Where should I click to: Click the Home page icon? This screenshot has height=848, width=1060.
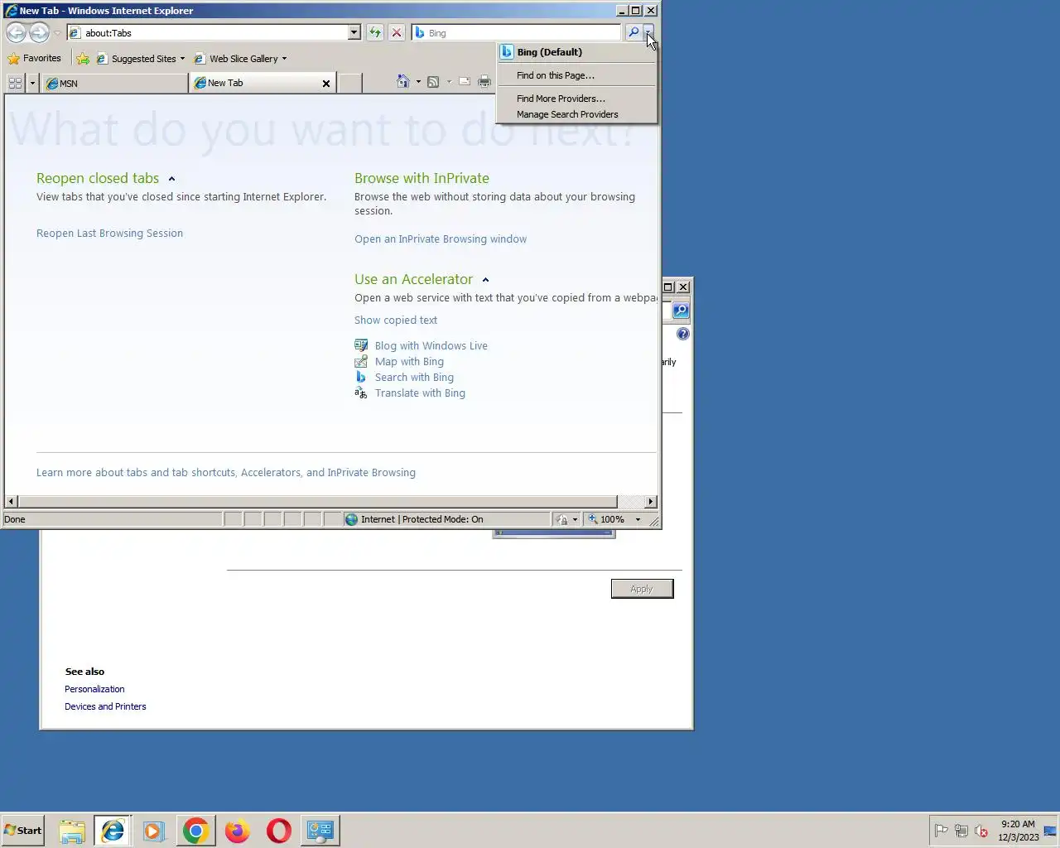pos(403,81)
